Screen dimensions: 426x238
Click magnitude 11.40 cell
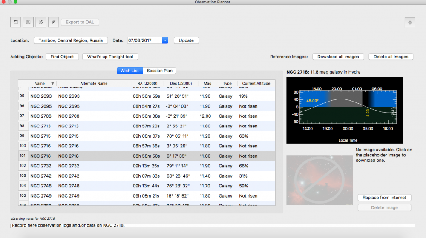[205, 176]
